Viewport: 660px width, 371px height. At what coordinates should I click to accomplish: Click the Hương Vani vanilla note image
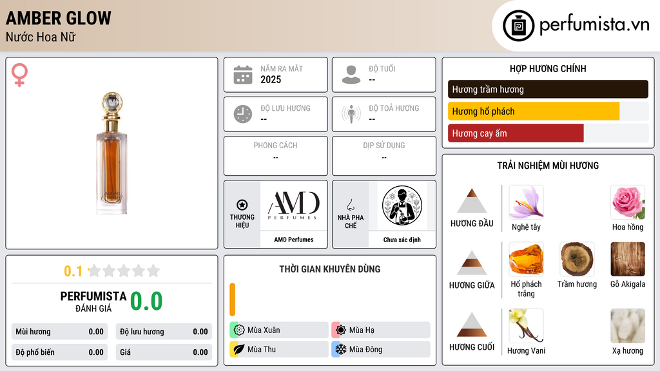tap(526, 326)
